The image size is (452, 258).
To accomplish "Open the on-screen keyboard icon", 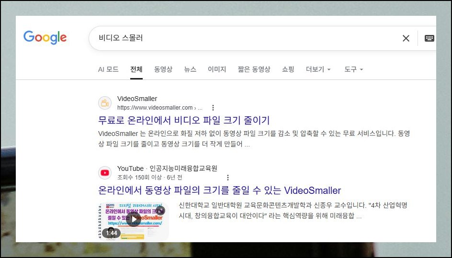I will coord(429,38).
